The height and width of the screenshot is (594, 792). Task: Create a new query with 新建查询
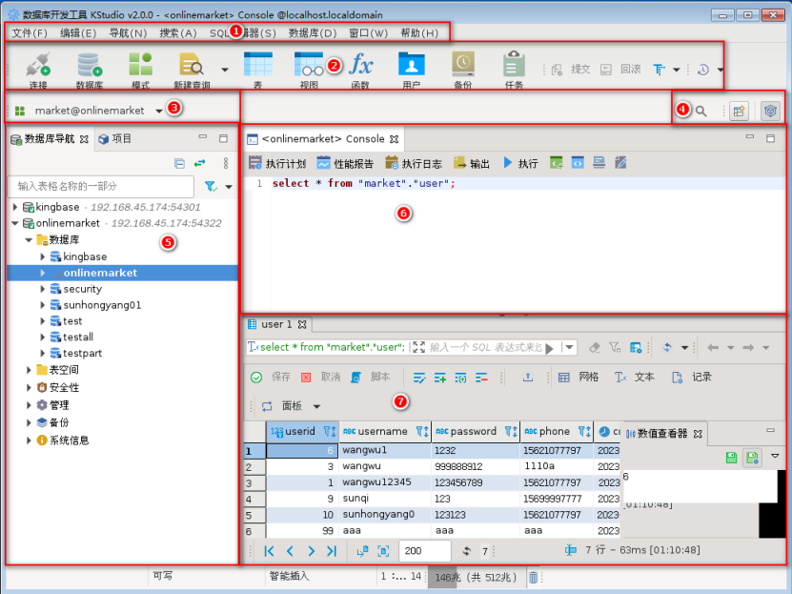[x=192, y=70]
